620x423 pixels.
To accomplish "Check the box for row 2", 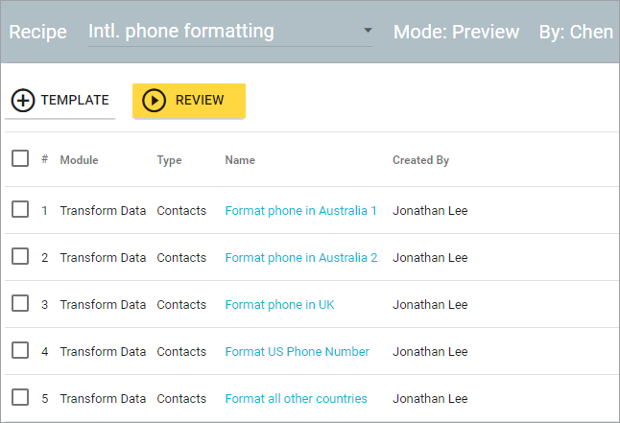I will point(20,256).
